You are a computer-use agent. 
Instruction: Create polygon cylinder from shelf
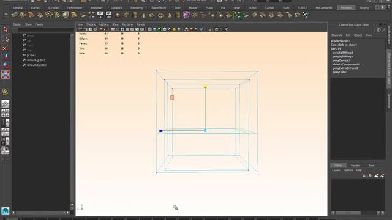click(135, 15)
